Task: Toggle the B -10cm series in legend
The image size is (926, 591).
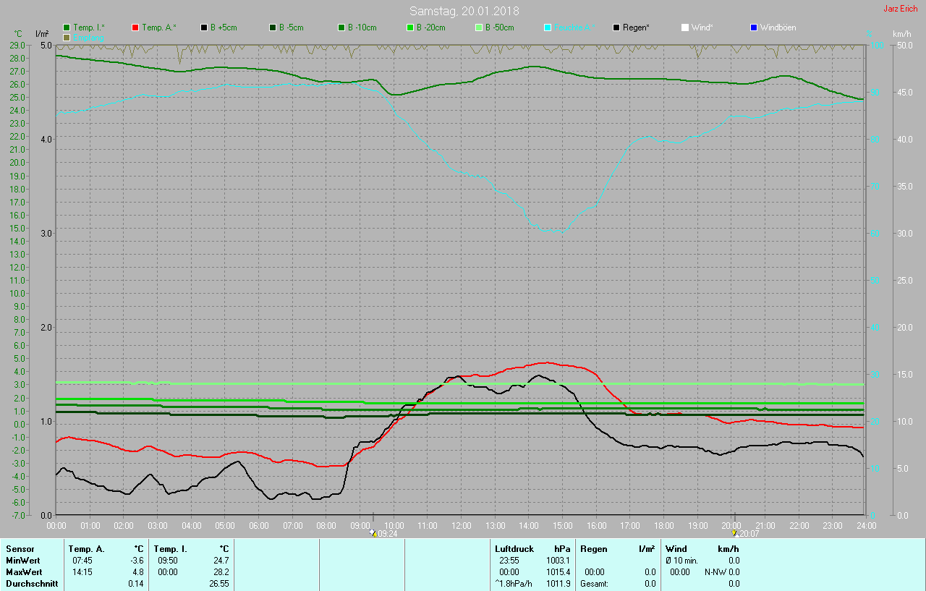Action: pyautogui.click(x=341, y=27)
